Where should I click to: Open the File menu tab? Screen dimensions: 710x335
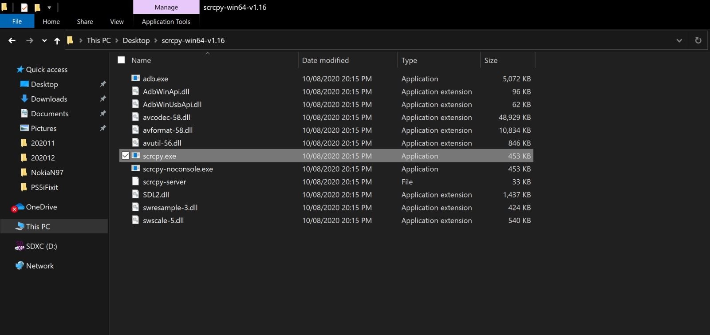pos(17,21)
